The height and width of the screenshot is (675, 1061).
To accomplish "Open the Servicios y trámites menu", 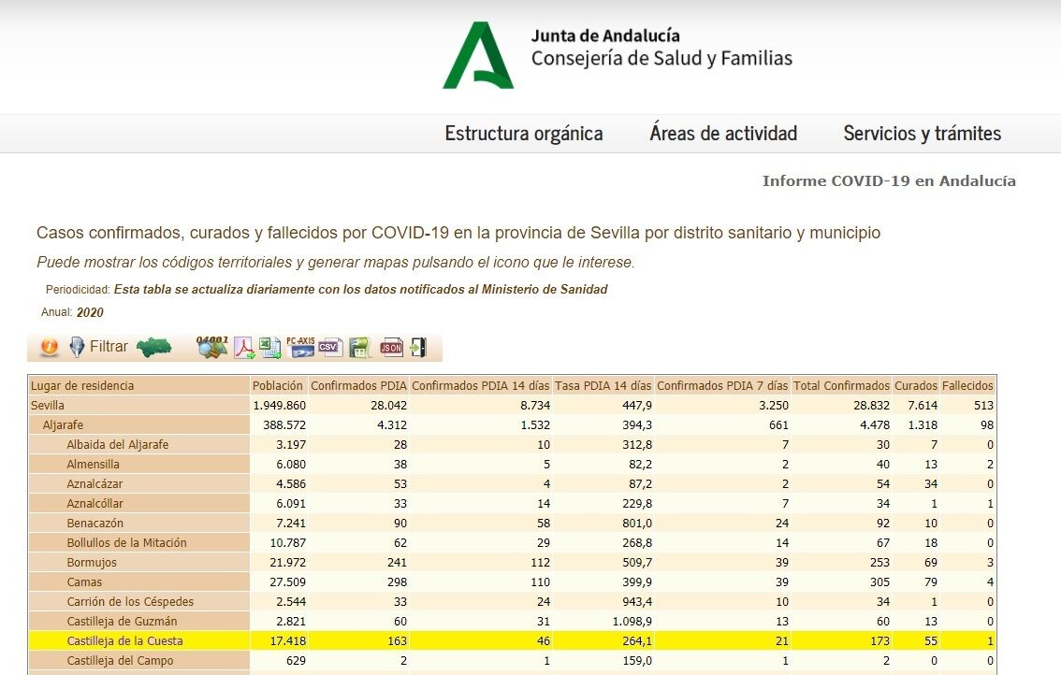I will [922, 134].
